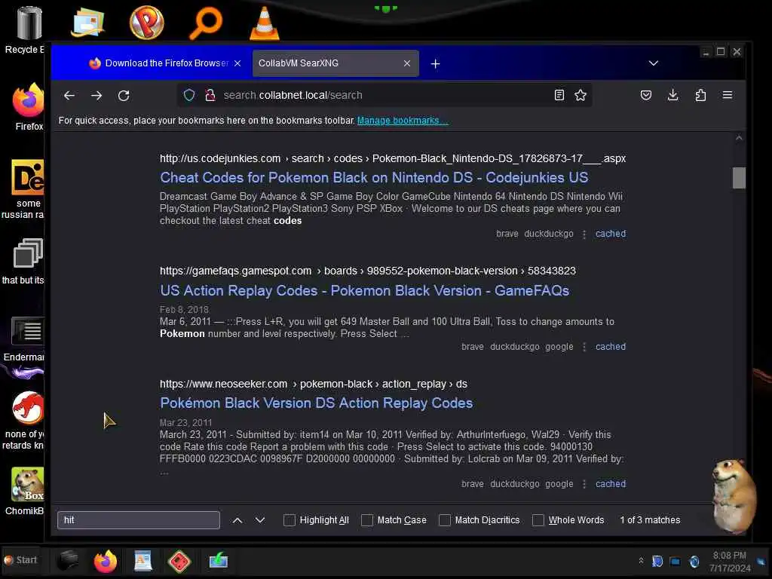The width and height of the screenshot is (772, 579).
Task: Enable Whole Words checkbox
Action: pos(538,520)
